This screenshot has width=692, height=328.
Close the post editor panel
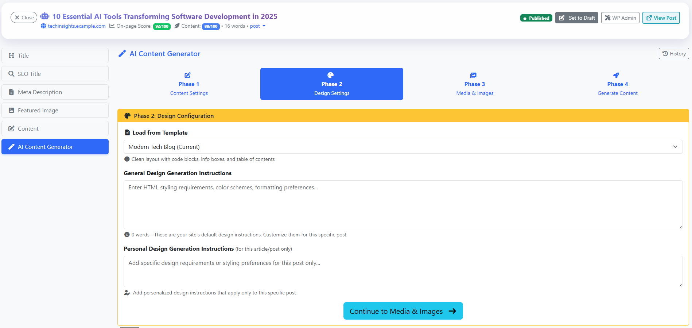pos(24,18)
